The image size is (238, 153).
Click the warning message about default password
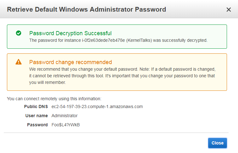click(122, 76)
